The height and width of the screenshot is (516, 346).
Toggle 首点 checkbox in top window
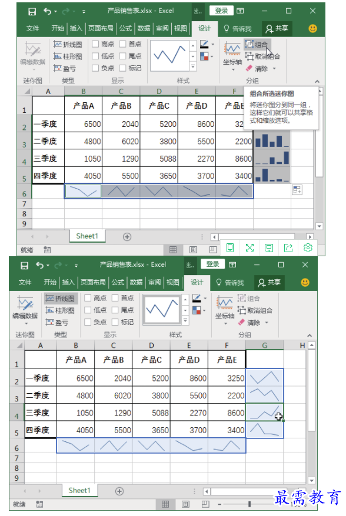tap(123, 44)
